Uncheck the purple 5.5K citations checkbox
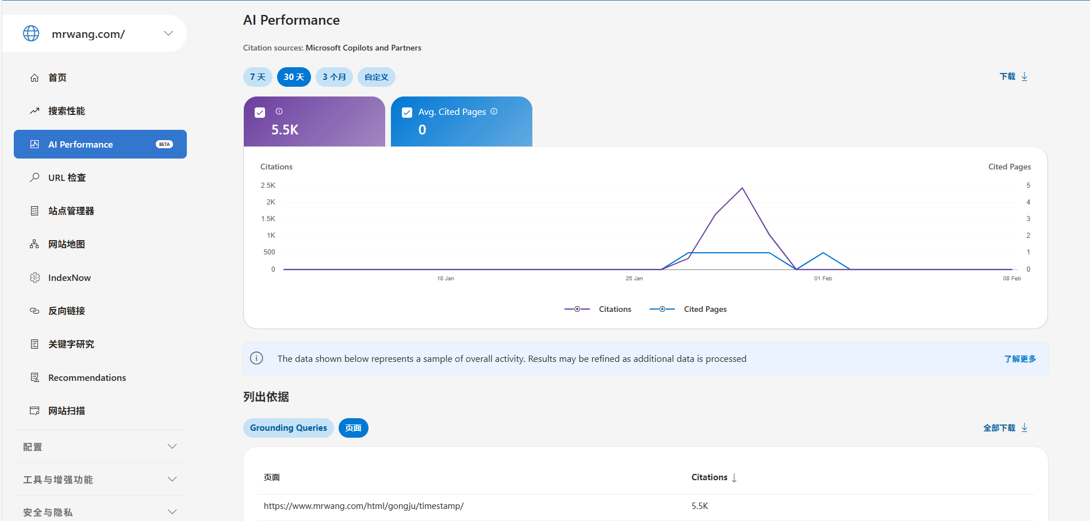Image resolution: width=1090 pixels, height=521 pixels. tap(260, 113)
